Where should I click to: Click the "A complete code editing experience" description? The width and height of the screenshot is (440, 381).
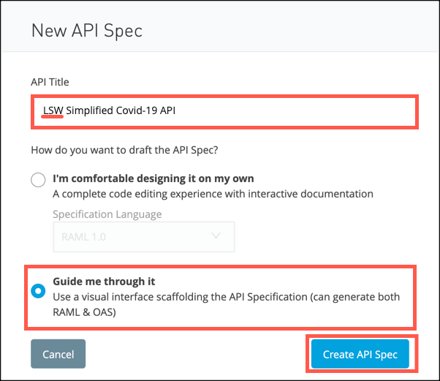213,194
